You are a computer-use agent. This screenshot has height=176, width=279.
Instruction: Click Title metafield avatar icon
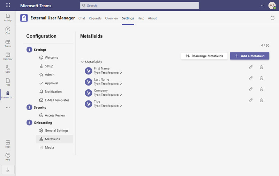tap(89, 104)
